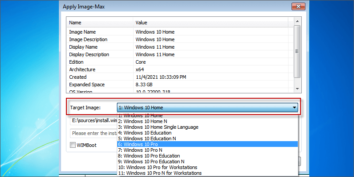Choose '11: Windows 10 Pro N for Workstations'
Image resolution: width=354 pixels, height=177 pixels.
click(x=208, y=173)
